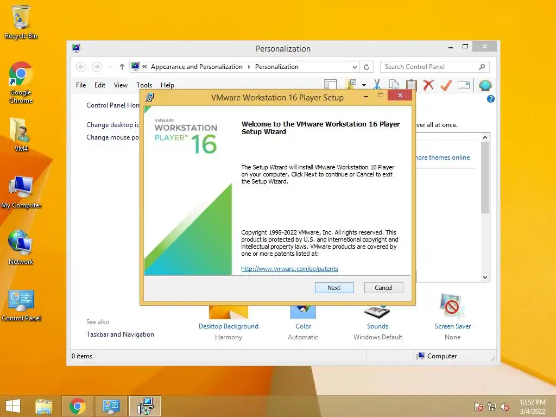Click the red X Delete toolbar icon

point(428,85)
